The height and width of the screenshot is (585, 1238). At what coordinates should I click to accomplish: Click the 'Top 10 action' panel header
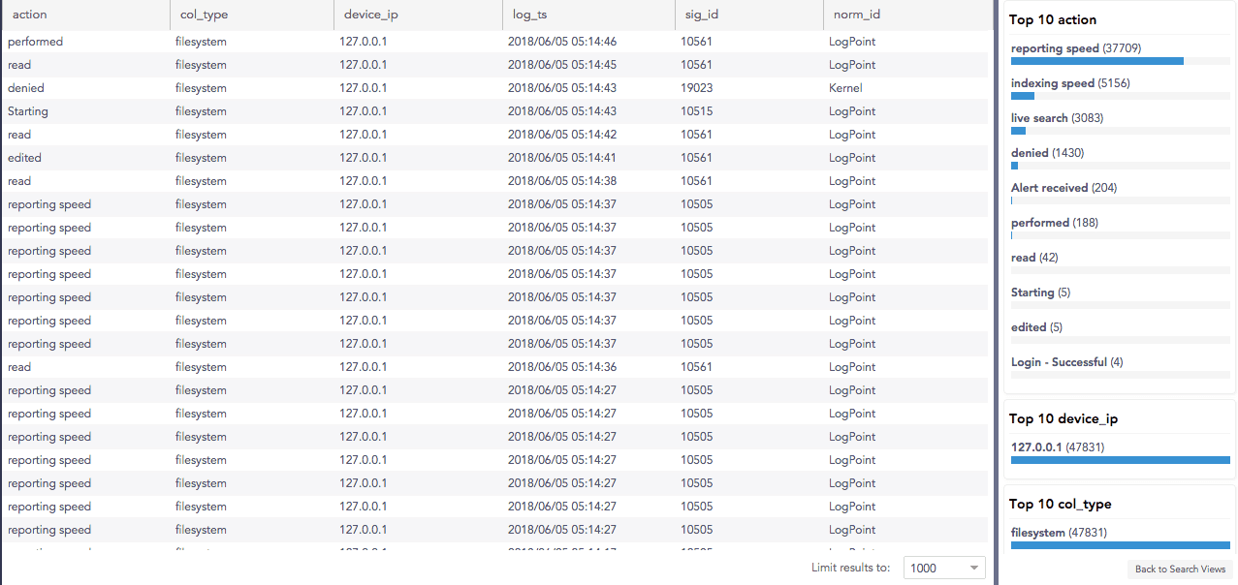coord(1053,19)
